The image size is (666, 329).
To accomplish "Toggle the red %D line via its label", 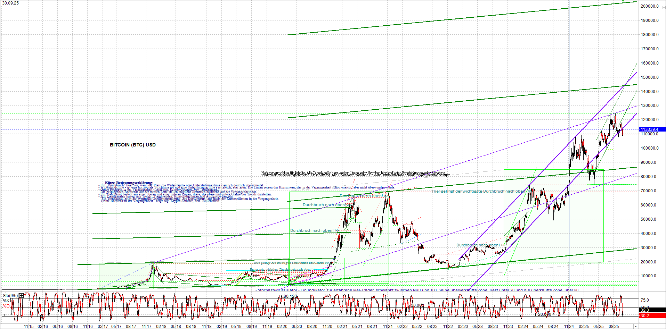I will [x=5, y=306].
